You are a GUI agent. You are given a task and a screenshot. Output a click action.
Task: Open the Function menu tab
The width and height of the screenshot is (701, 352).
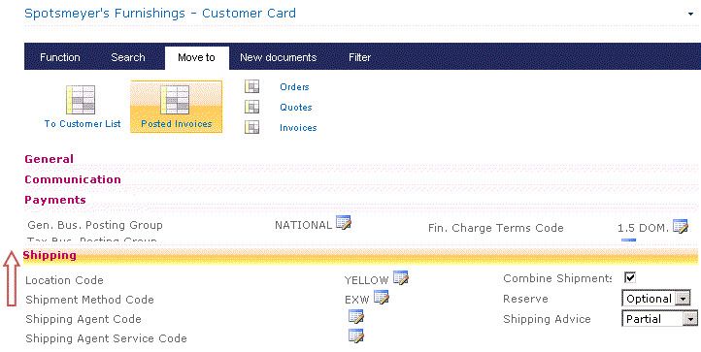coord(60,57)
